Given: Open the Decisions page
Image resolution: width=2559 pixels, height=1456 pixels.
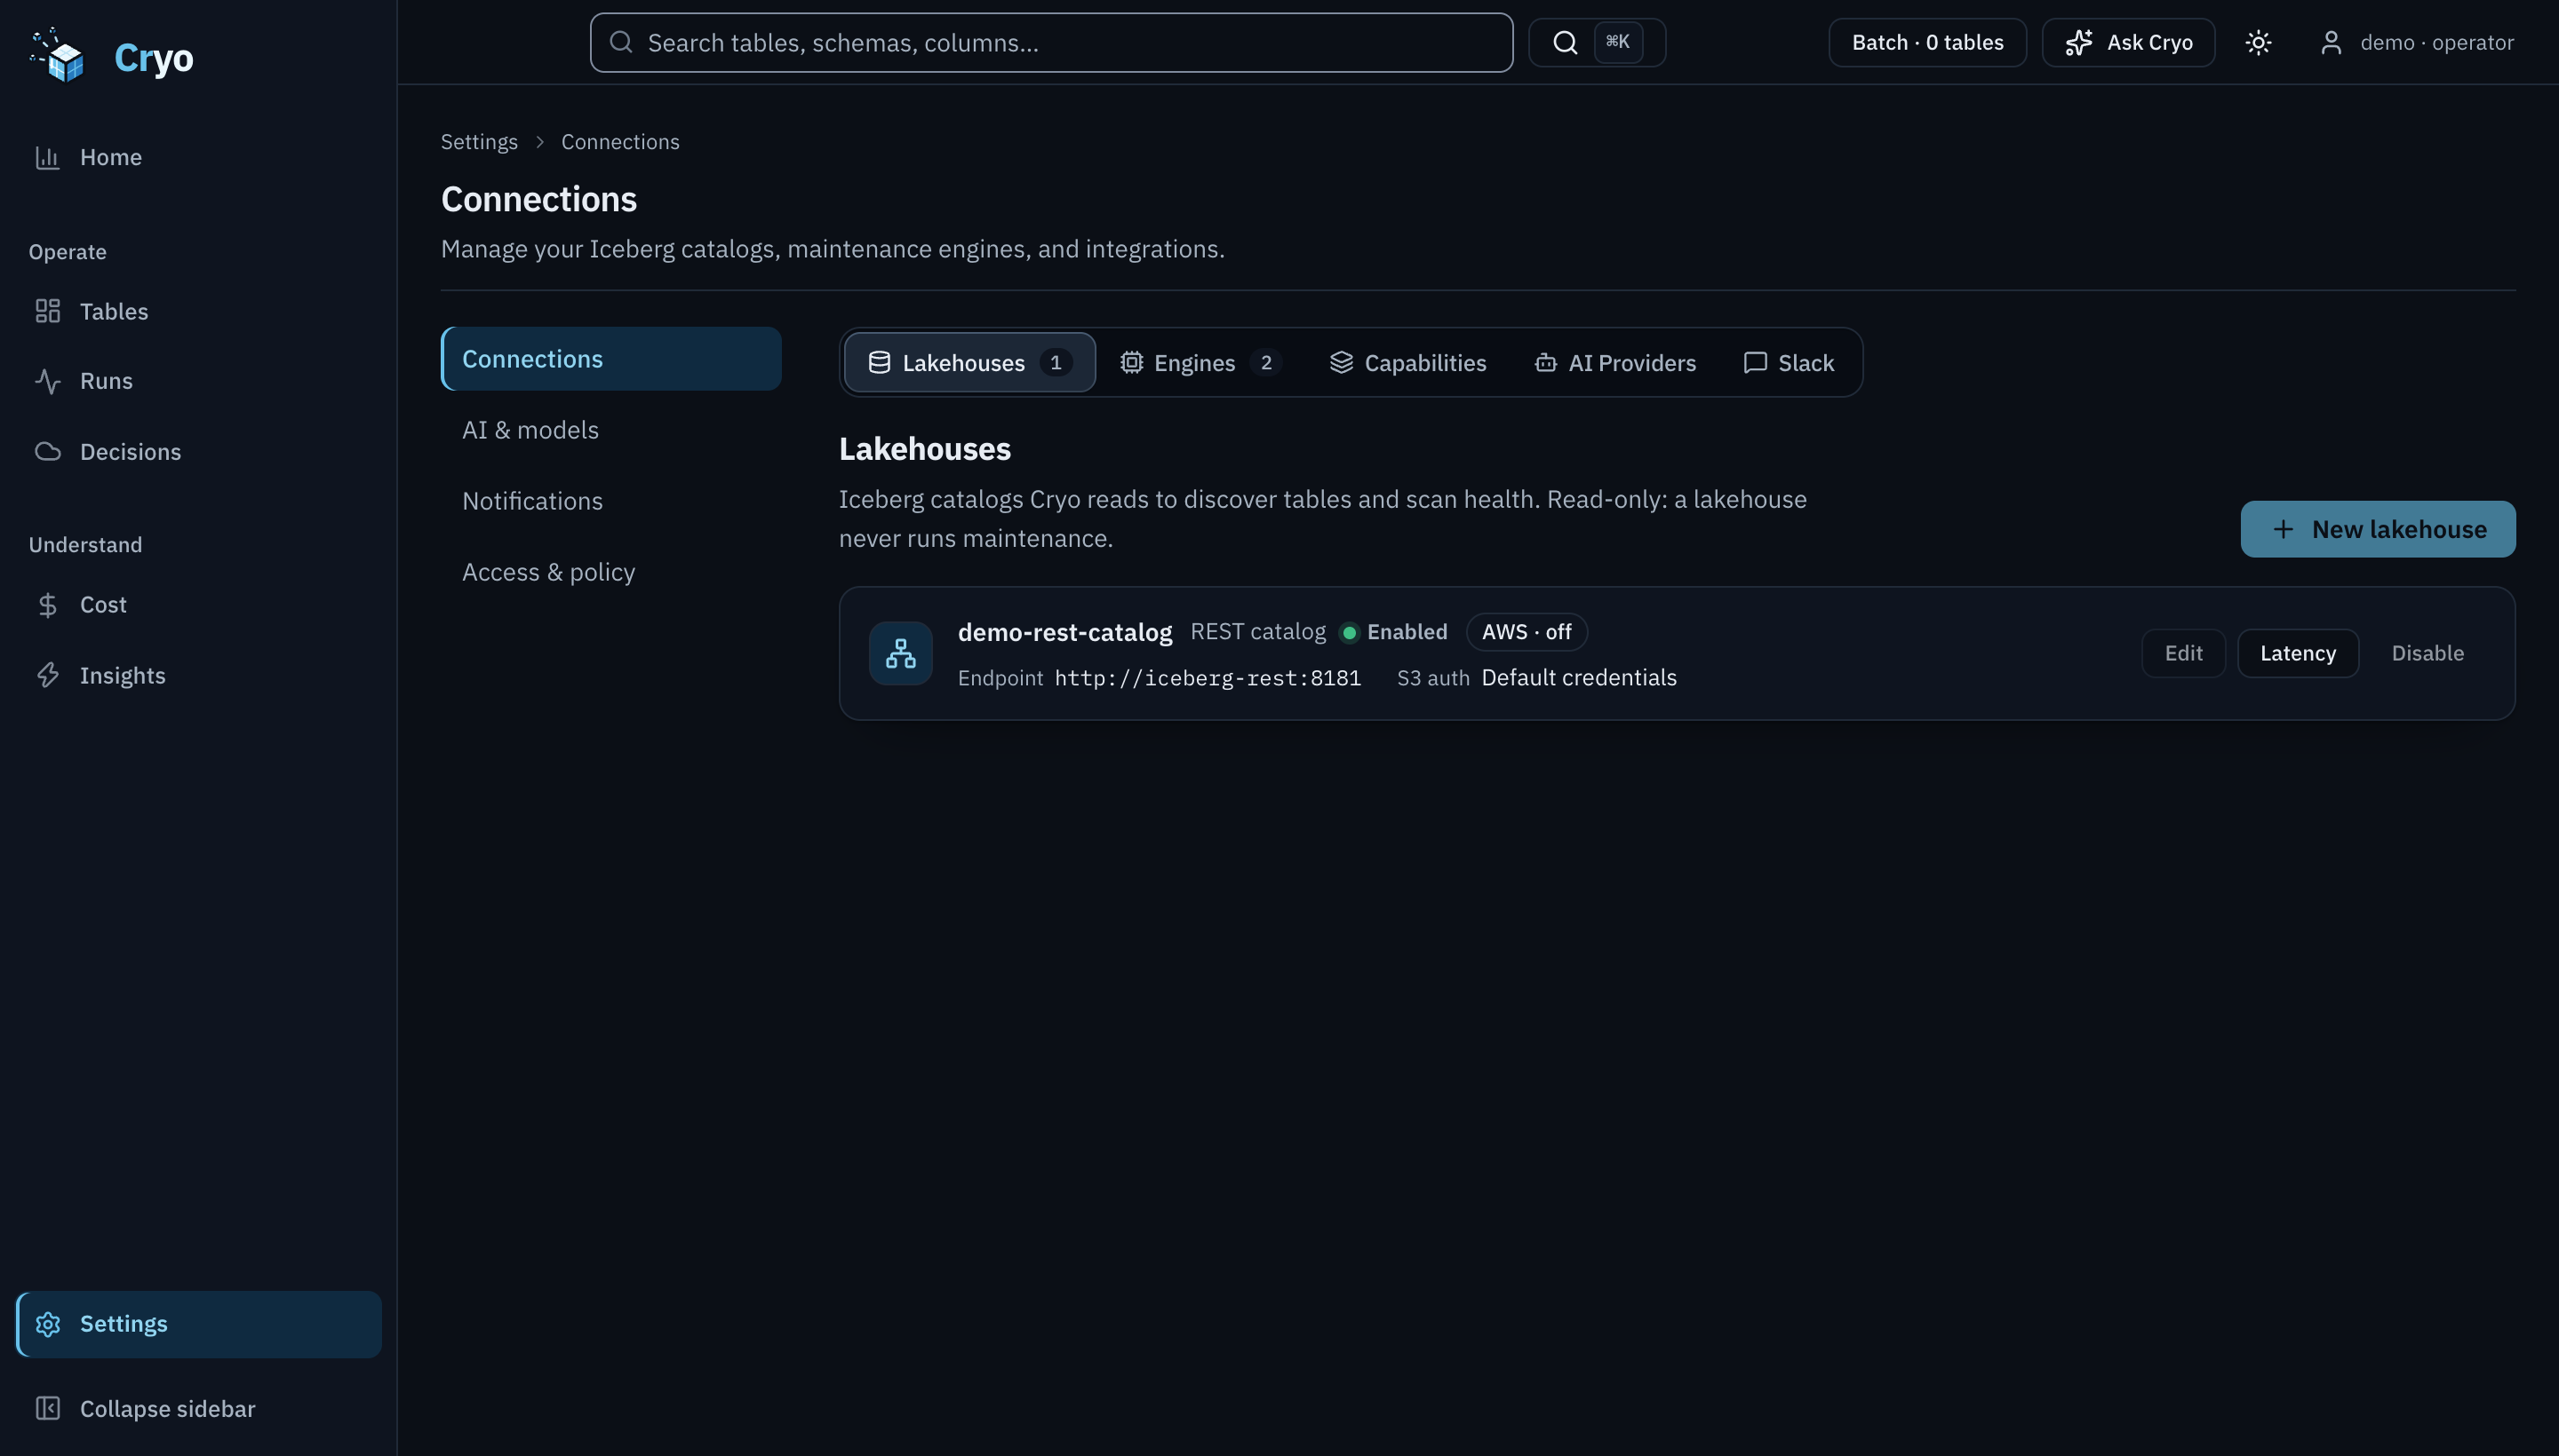Looking at the screenshot, I should (x=198, y=452).
